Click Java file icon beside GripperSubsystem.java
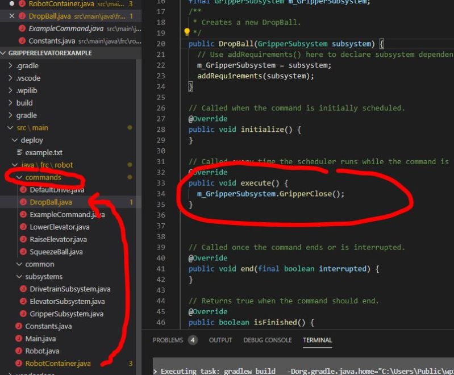The image size is (454, 375). click(23, 314)
